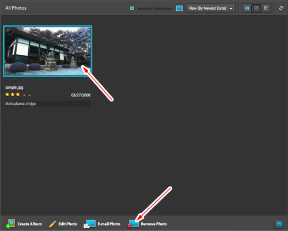Click the E-mail Photo icon

pos(89,224)
